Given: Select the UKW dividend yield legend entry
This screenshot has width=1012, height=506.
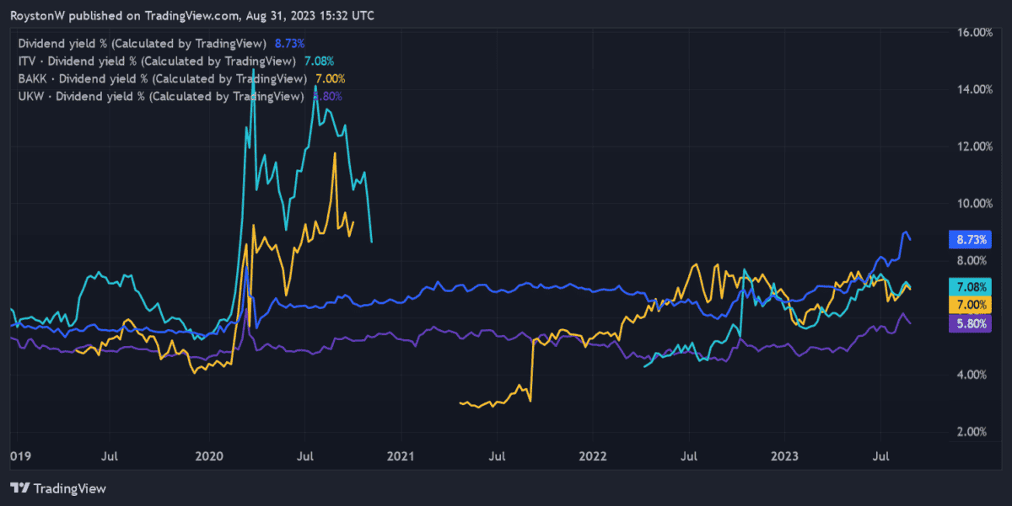Looking at the screenshot, I should [x=160, y=96].
